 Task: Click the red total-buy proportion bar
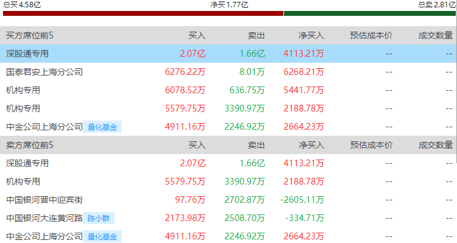pos(143,13)
